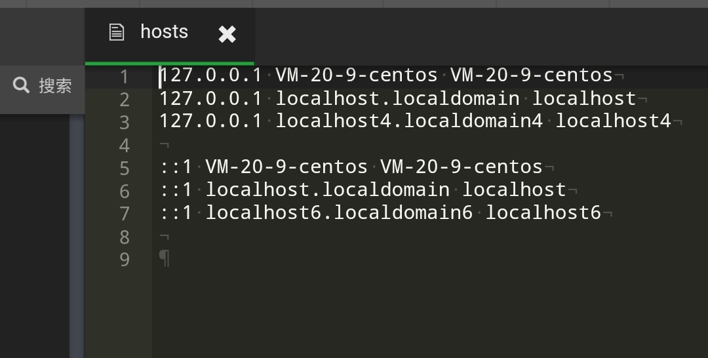Place cursor on first VM-20-9-centos entry
The width and height of the screenshot is (708, 358).
[356, 75]
